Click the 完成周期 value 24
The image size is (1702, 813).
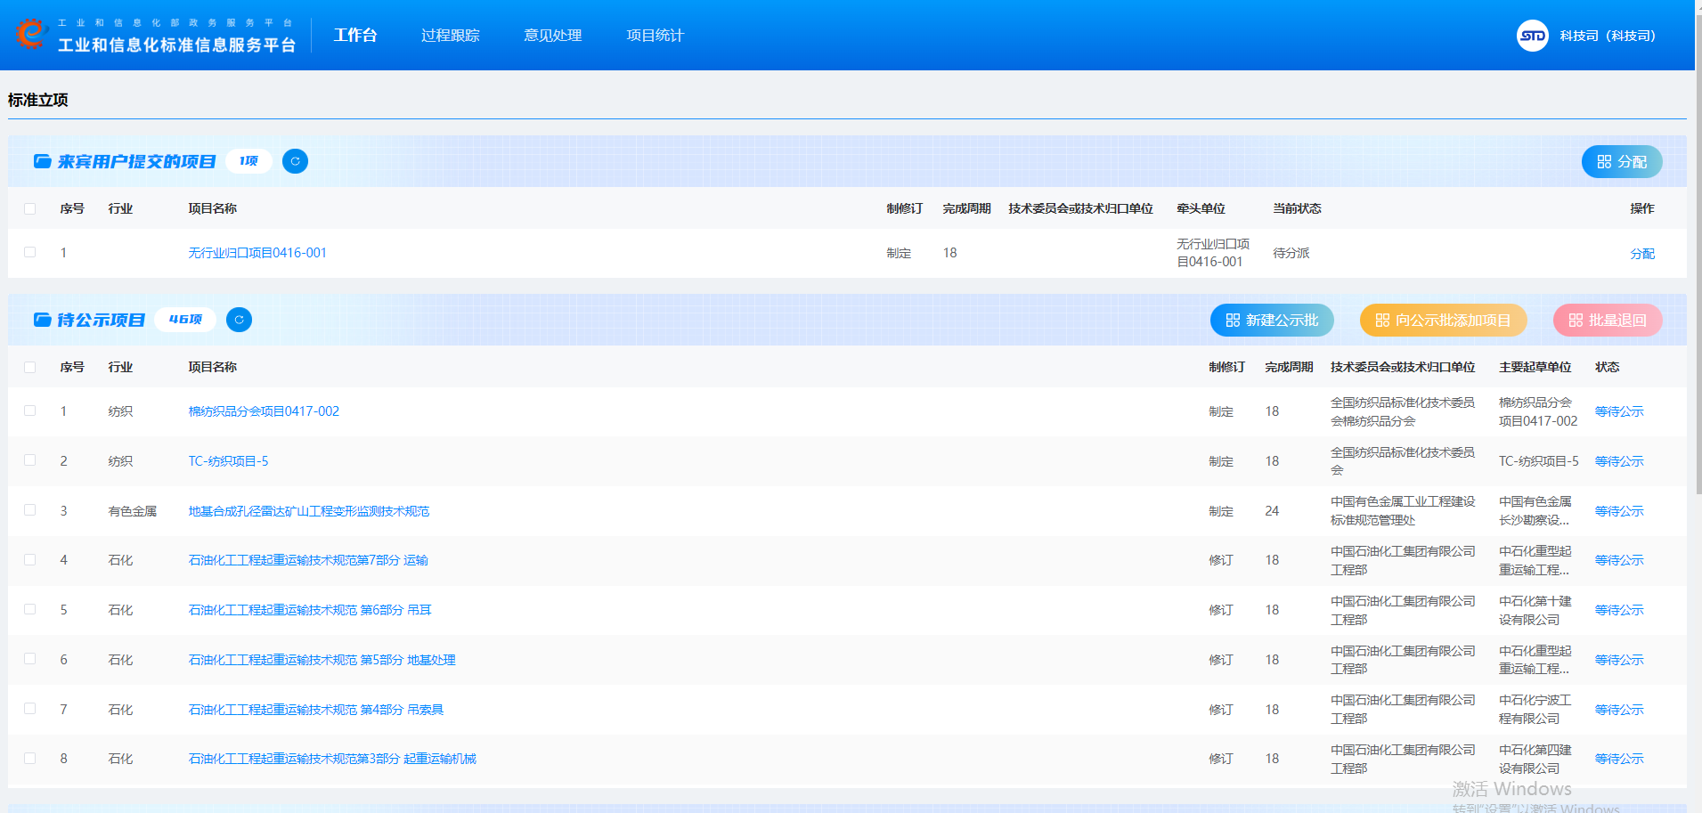pos(1272,511)
